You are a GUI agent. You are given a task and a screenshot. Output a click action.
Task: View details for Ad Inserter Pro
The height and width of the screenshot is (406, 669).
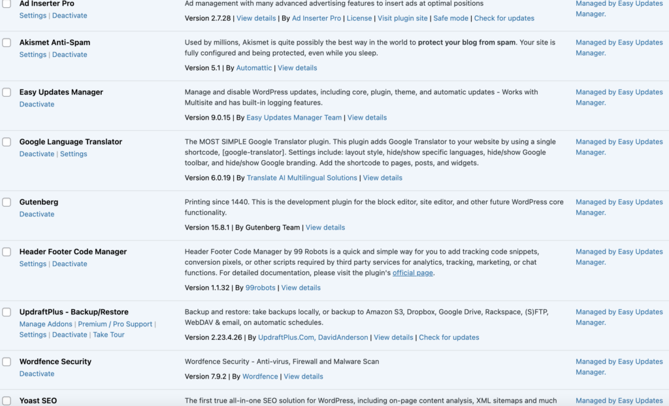(256, 18)
